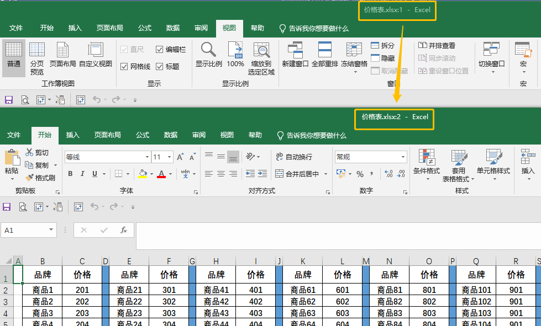
Task: Click Format Painter in clipboard group
Action: tap(40, 178)
